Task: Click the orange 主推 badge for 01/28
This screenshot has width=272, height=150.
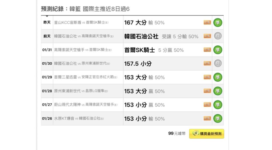Action: tap(207, 91)
